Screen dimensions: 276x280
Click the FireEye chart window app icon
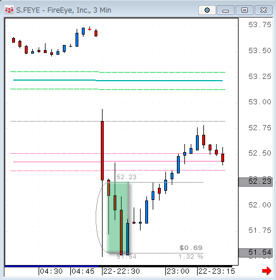point(9,10)
